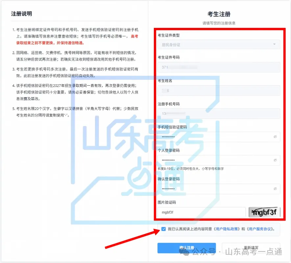Click the 重新填写 button
This screenshot has width=291, height=263.
pyautogui.click(x=251, y=248)
